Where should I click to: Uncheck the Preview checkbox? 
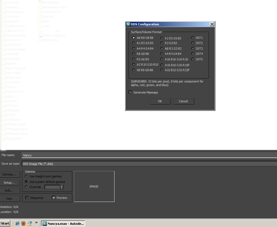(x=54, y=198)
